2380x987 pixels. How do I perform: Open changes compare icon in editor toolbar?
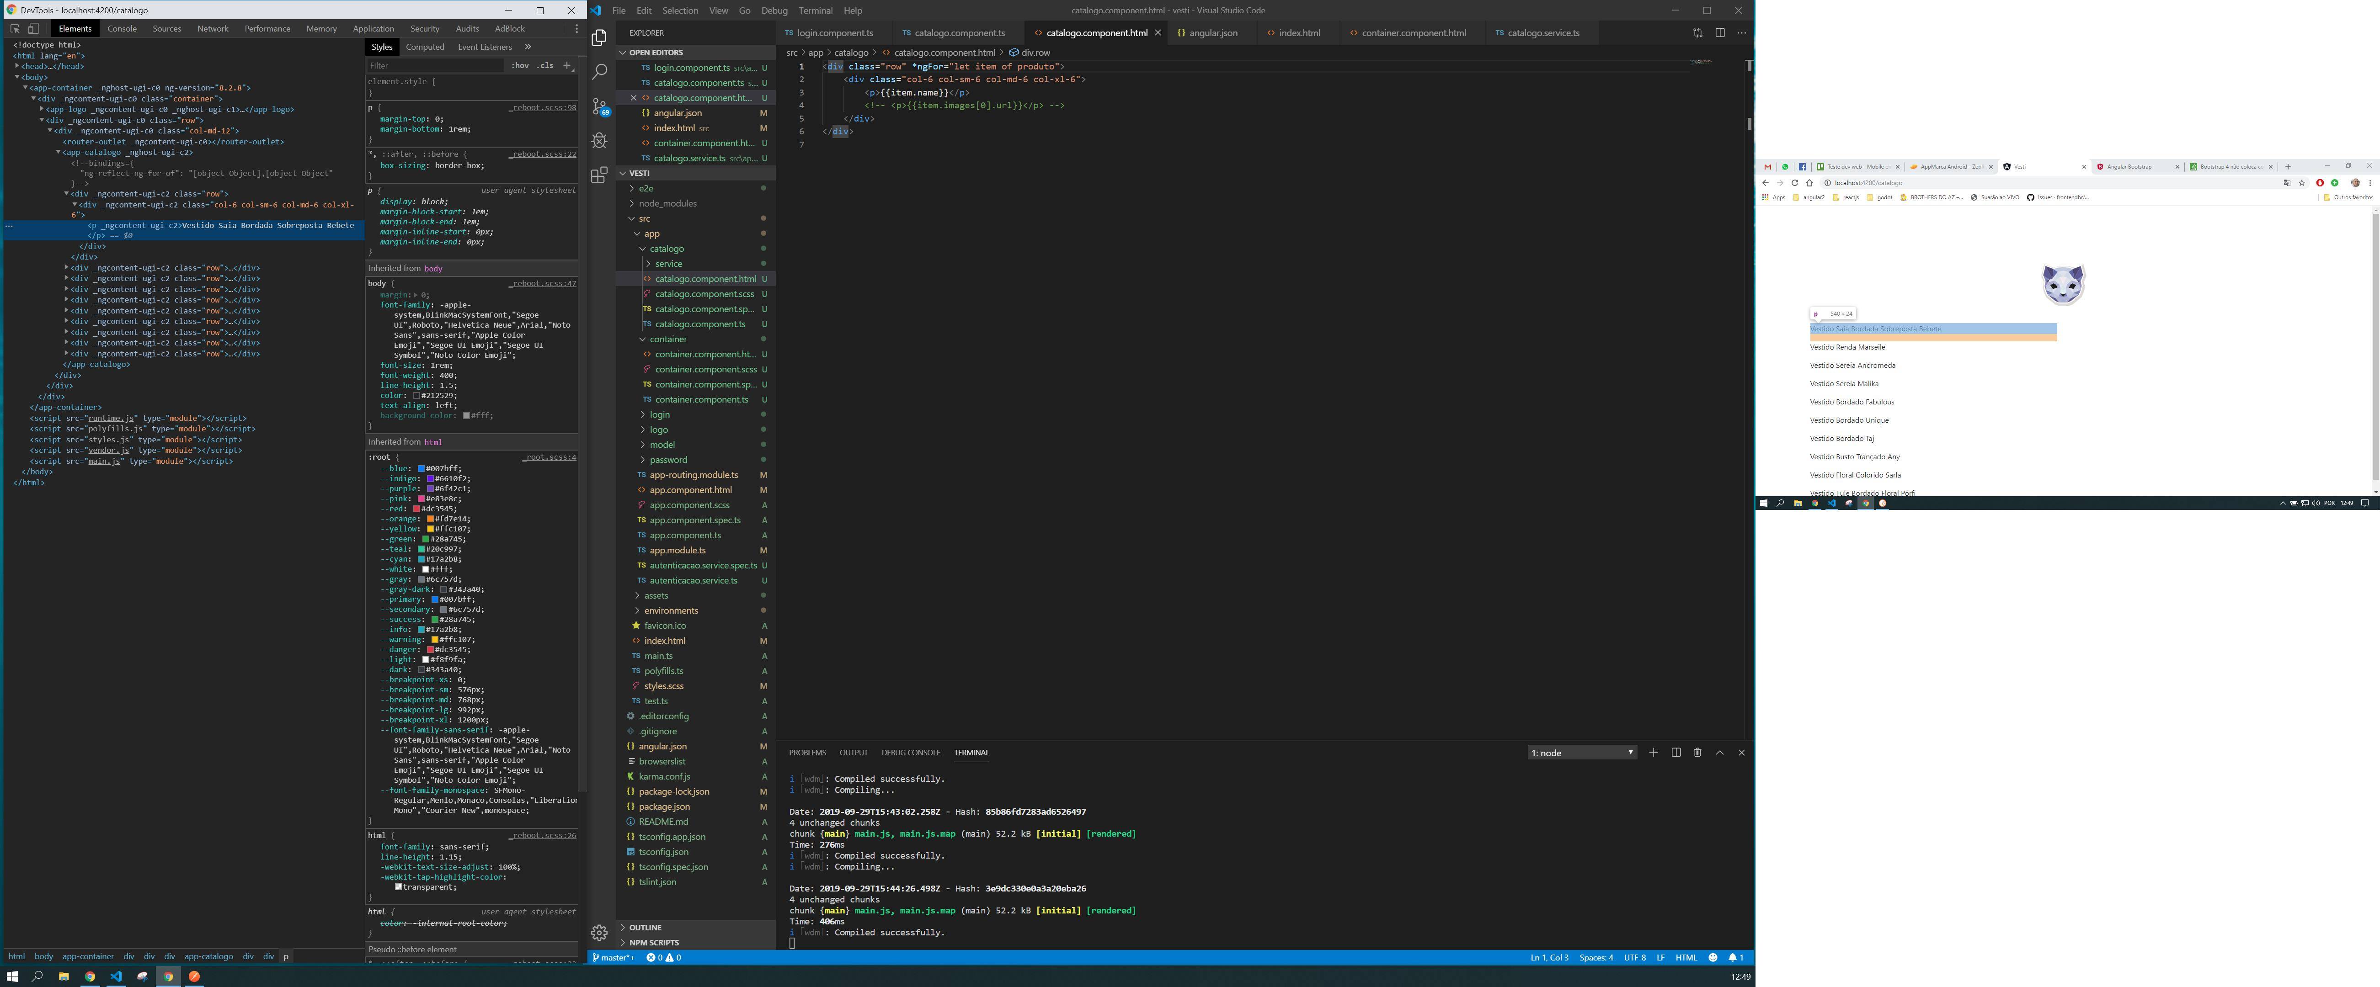1698,33
